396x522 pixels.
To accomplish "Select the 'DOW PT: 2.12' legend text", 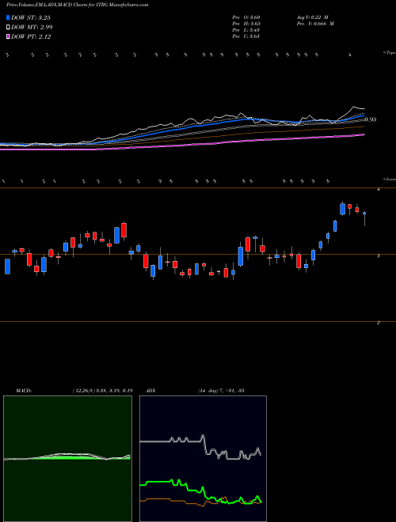I will pyautogui.click(x=31, y=36).
